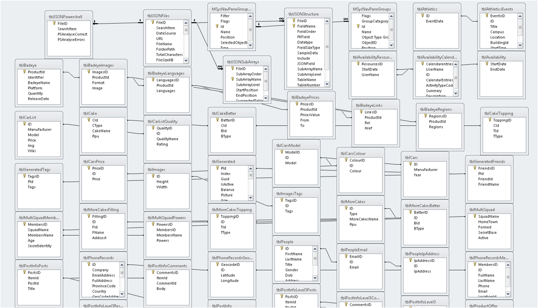The width and height of the screenshot is (538, 308).
Task: Select the tblImagesTags table title bar
Action: click(297, 194)
